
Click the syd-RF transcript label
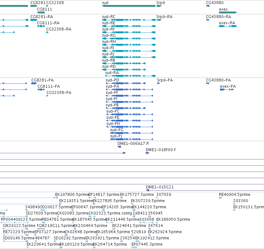pos(108,29)
